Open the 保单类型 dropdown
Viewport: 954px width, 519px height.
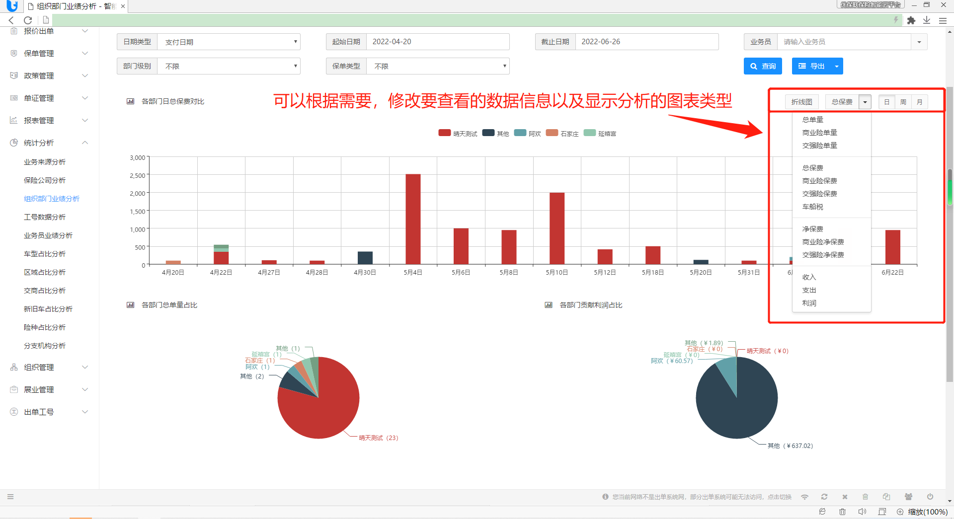pyautogui.click(x=438, y=66)
